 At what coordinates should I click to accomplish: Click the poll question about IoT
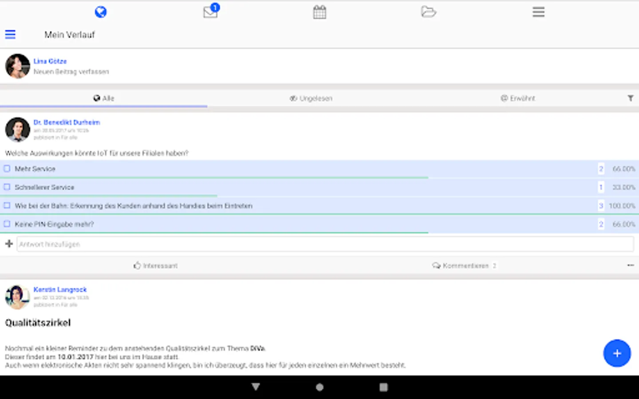97,153
